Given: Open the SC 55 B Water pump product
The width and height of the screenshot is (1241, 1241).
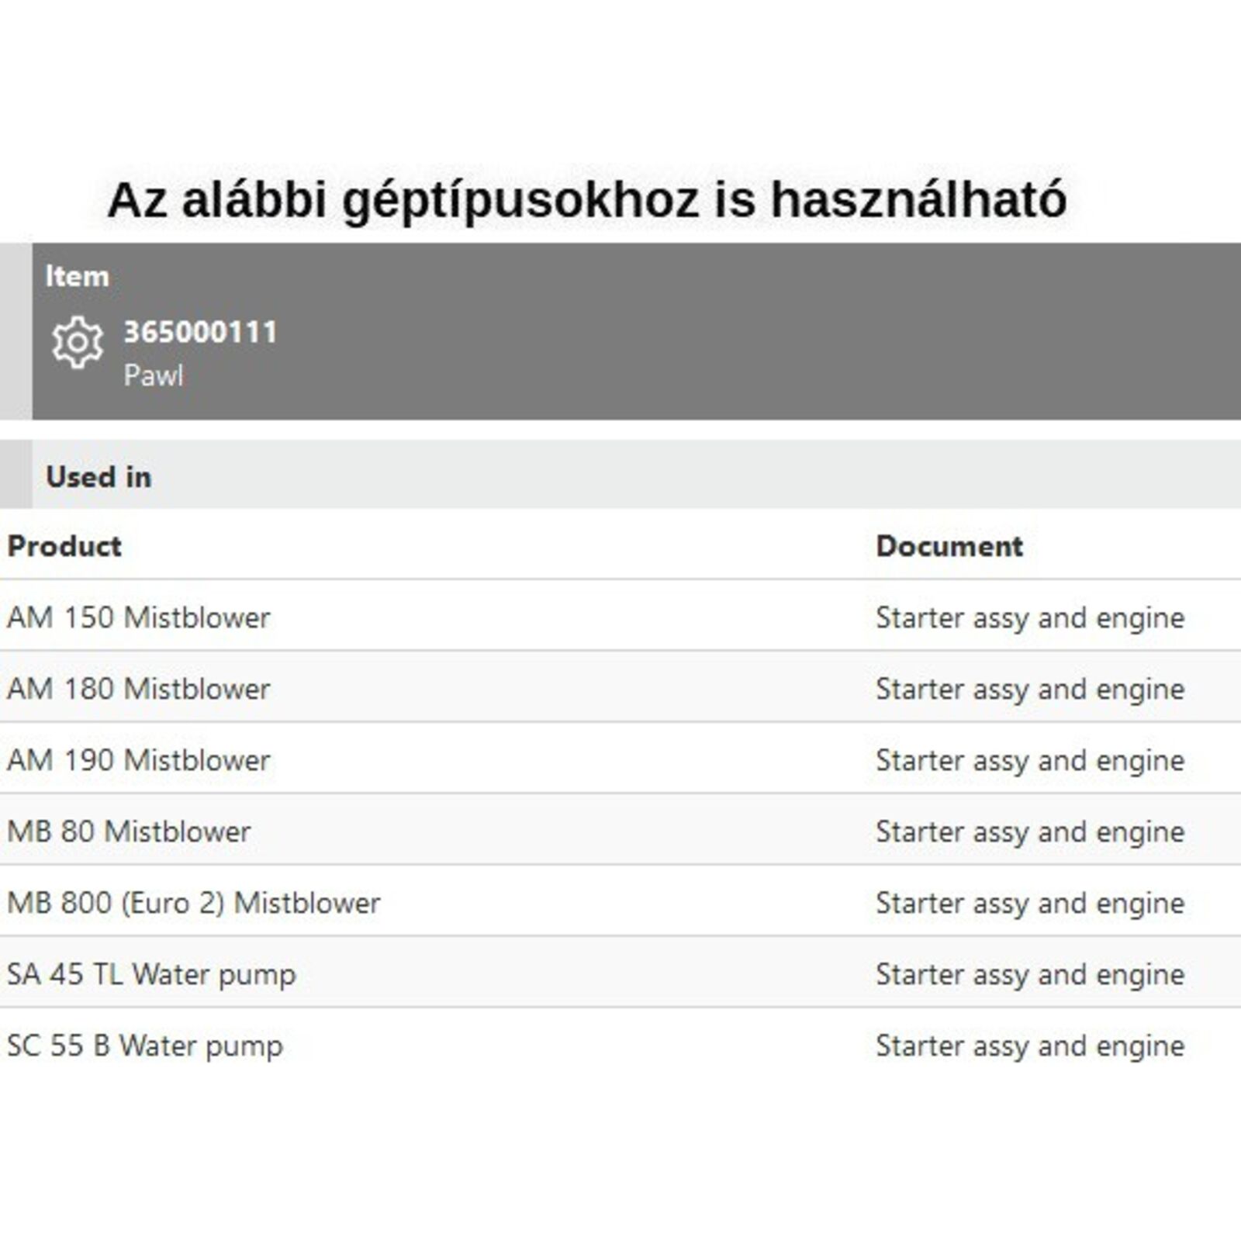Looking at the screenshot, I should 145,1046.
